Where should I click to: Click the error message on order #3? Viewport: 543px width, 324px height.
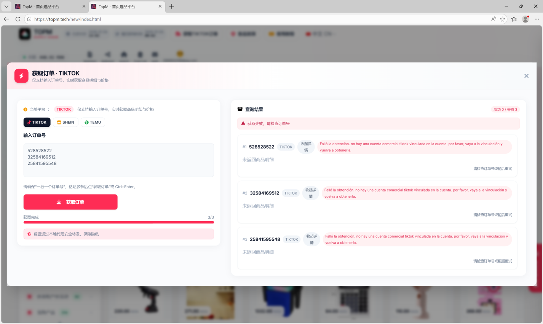pos(417,239)
